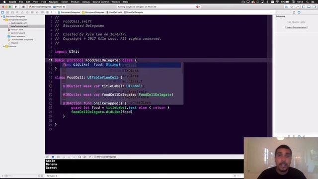Pause program execution in debug bar
Viewport: 318px width, 179px height.
tap(59, 157)
